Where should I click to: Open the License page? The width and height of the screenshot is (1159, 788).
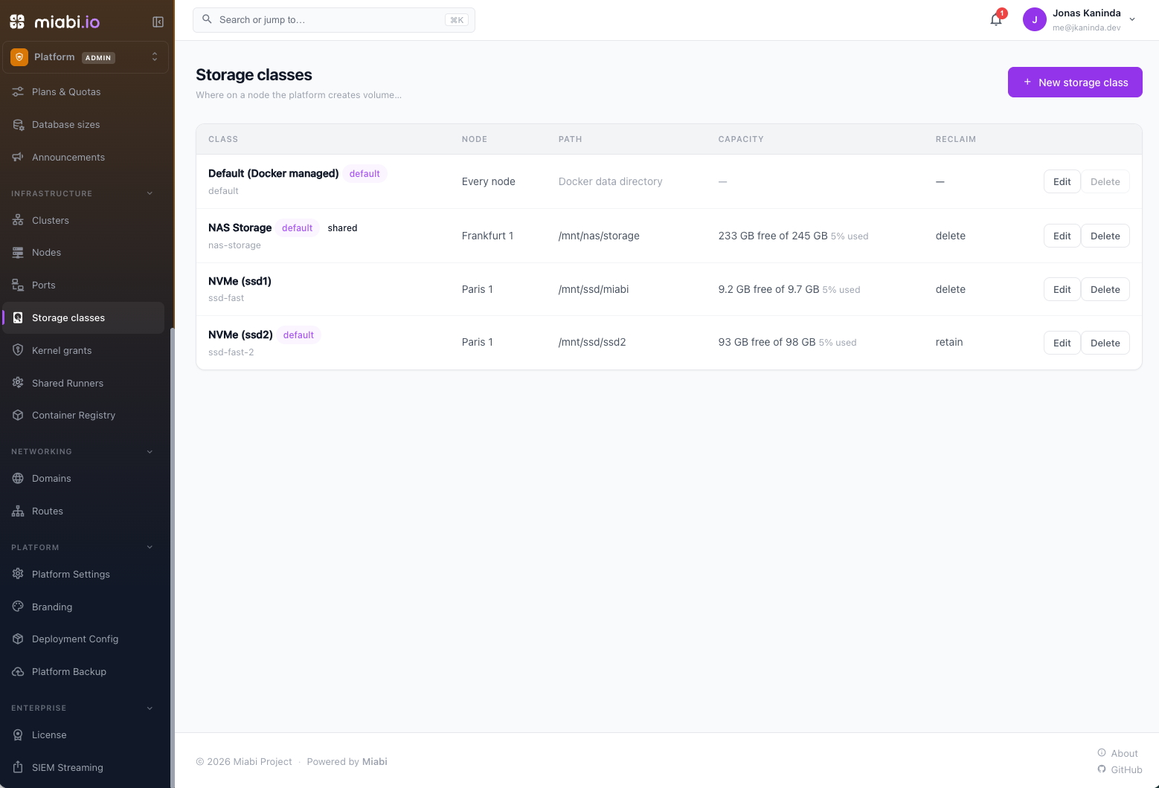point(83,734)
